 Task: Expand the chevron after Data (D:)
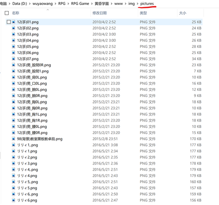(30, 4)
